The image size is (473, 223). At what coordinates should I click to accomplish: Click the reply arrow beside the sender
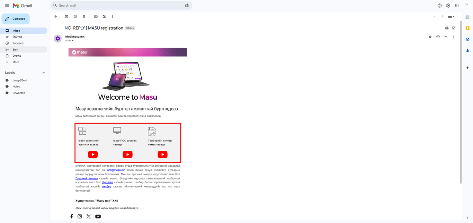(x=446, y=37)
